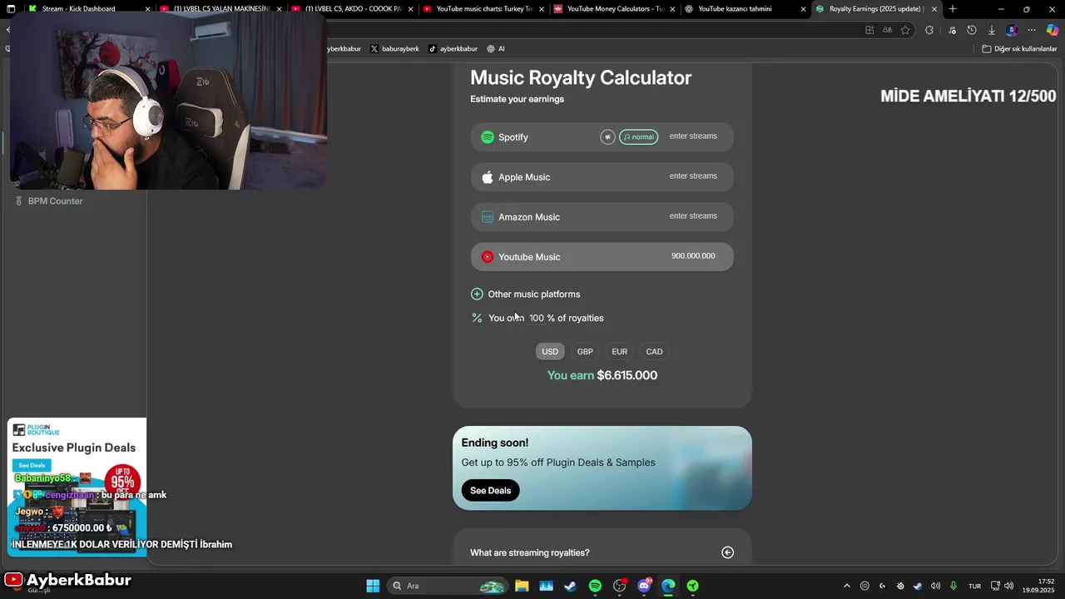Screen dimensions: 1065x599
Task: Click the YouTube Music red logo icon
Action: tap(488, 257)
